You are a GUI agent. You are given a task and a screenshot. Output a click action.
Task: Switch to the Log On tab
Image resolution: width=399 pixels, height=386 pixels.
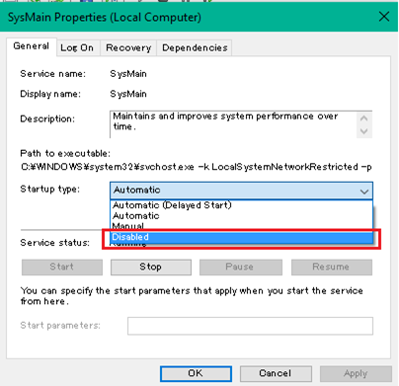tap(77, 48)
